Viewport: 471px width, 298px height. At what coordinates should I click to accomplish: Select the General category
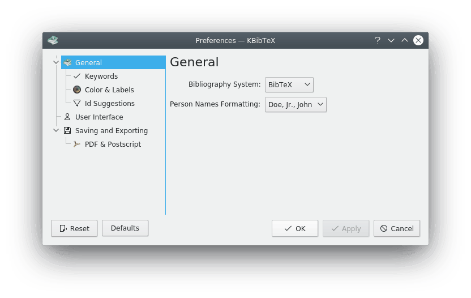[x=113, y=62]
